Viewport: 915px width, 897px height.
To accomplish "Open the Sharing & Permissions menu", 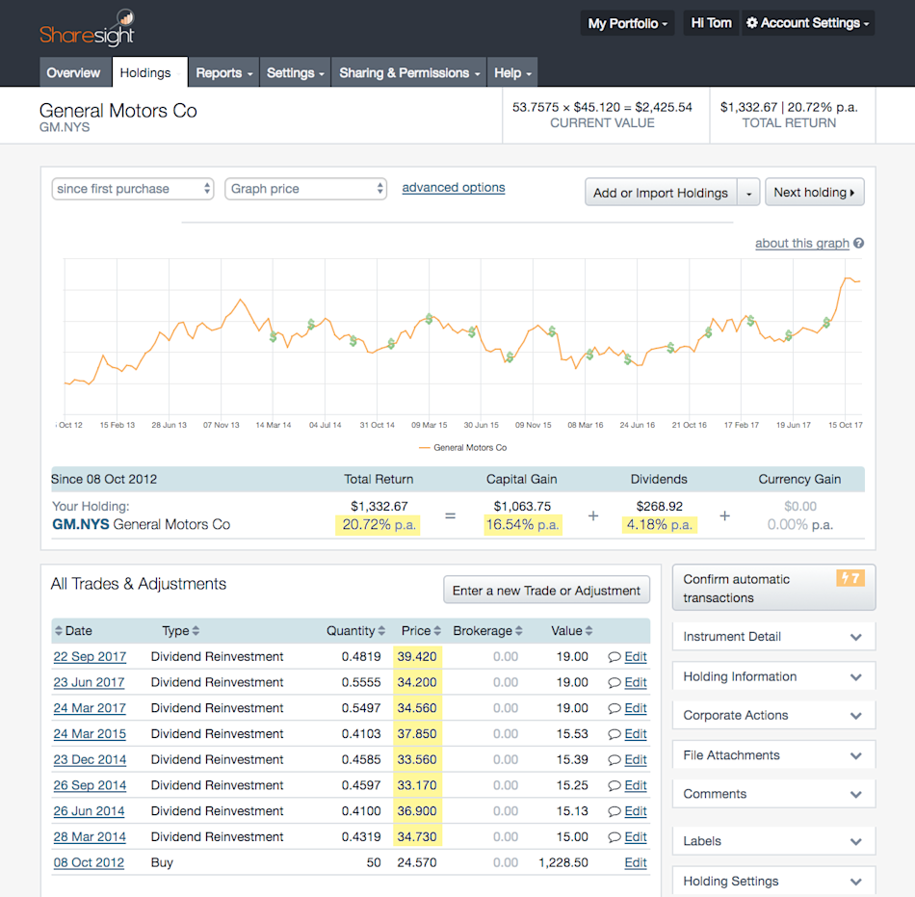I will click(x=409, y=72).
